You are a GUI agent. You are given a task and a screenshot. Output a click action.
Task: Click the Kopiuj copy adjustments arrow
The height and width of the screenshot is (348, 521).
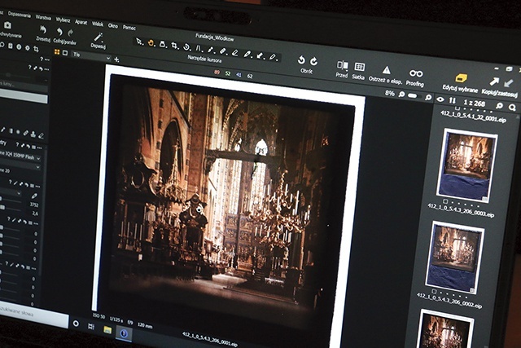point(494,81)
